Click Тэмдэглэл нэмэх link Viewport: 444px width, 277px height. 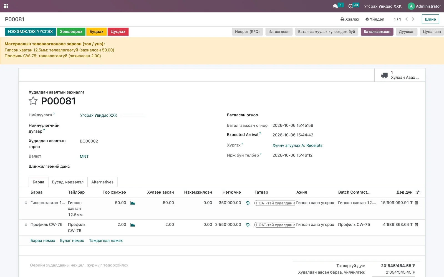pyautogui.click(x=106, y=240)
